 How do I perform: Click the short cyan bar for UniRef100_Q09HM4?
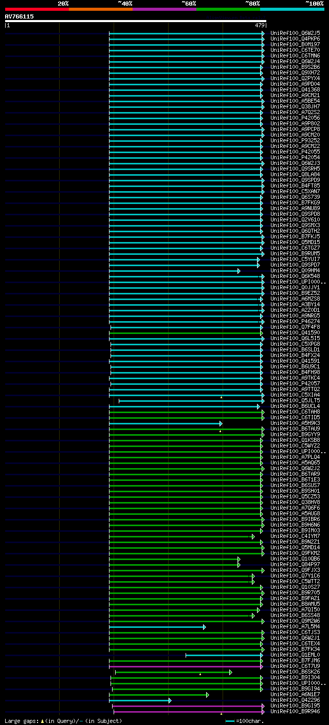coord(174,271)
